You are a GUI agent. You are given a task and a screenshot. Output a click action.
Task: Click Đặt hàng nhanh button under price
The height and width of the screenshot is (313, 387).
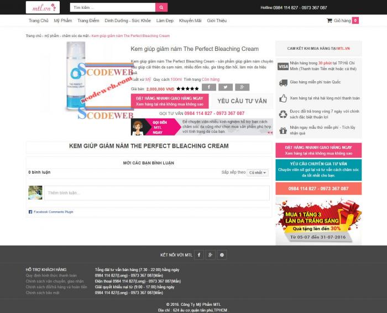170,101
